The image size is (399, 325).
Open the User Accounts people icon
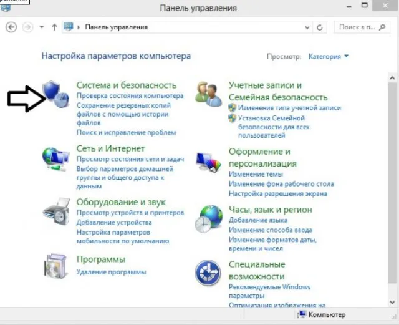point(208,94)
